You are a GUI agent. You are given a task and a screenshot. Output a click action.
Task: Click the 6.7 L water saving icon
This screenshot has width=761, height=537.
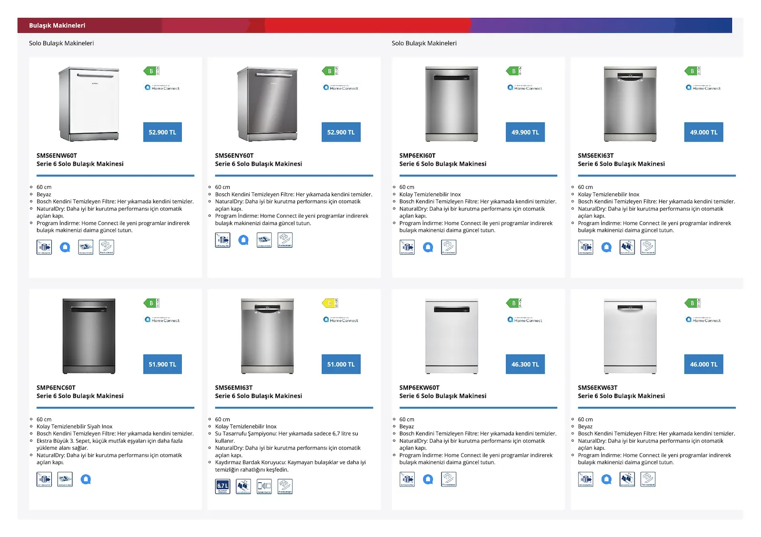pos(223,487)
